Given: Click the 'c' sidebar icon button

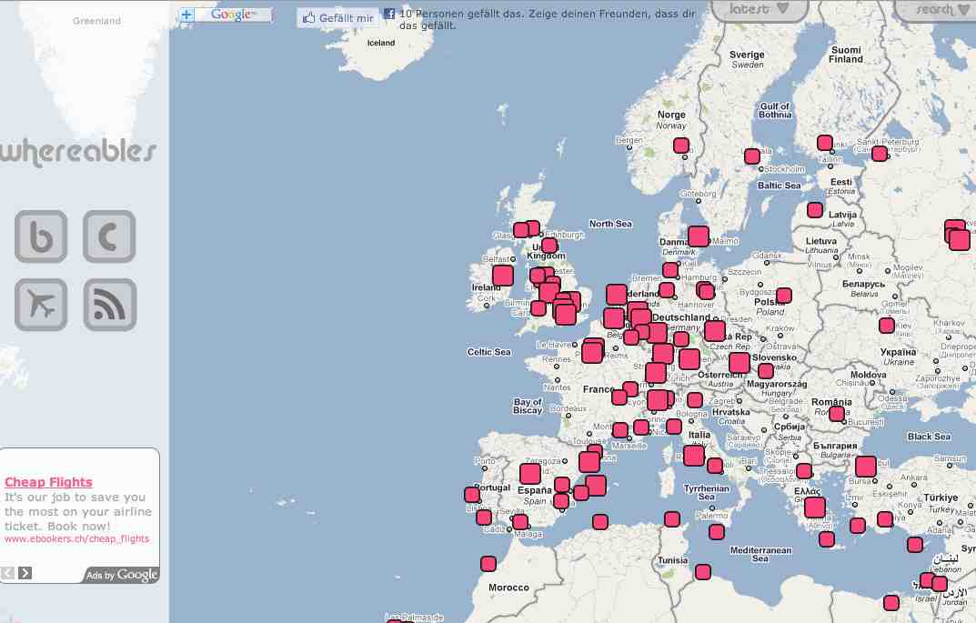Looking at the screenshot, I should (109, 236).
